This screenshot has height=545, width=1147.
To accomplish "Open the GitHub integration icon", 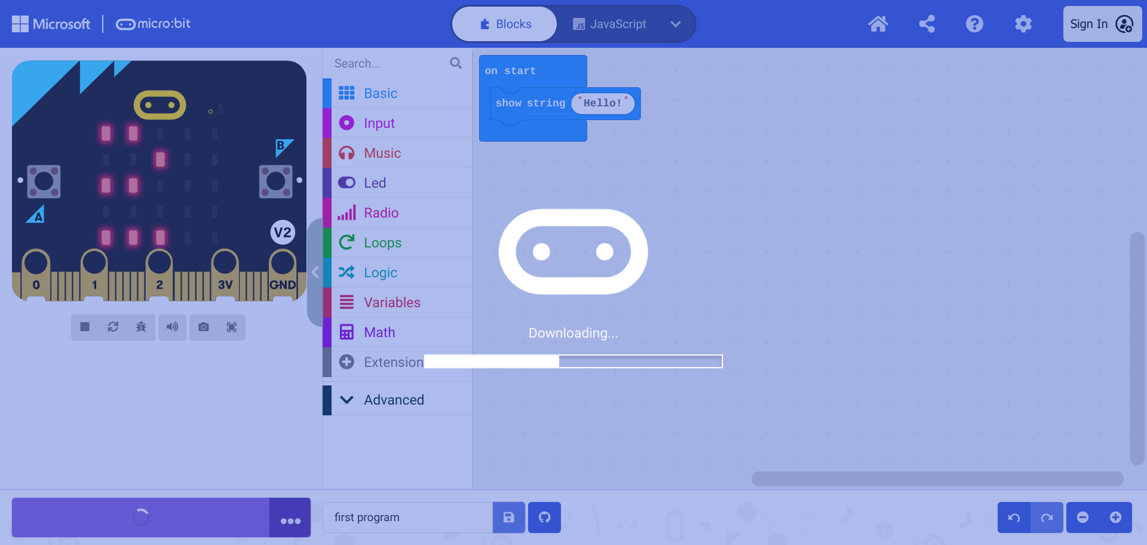I will click(544, 518).
